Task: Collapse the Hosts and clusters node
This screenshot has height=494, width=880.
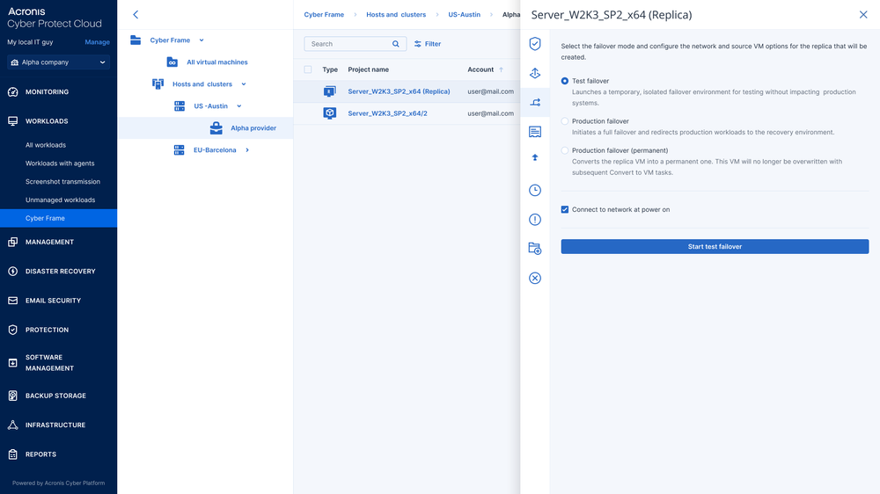Action: (244, 84)
